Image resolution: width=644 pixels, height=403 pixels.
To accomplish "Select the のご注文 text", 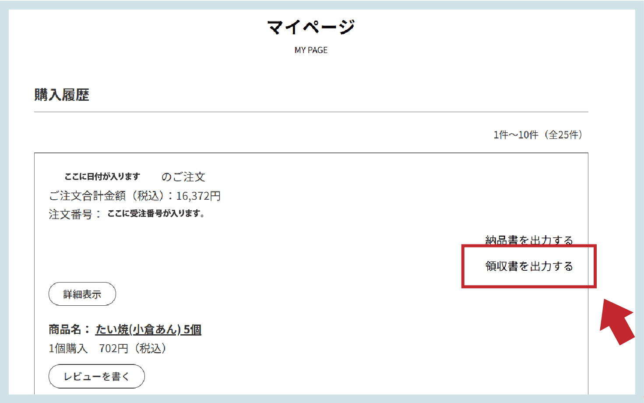I will coord(183,177).
